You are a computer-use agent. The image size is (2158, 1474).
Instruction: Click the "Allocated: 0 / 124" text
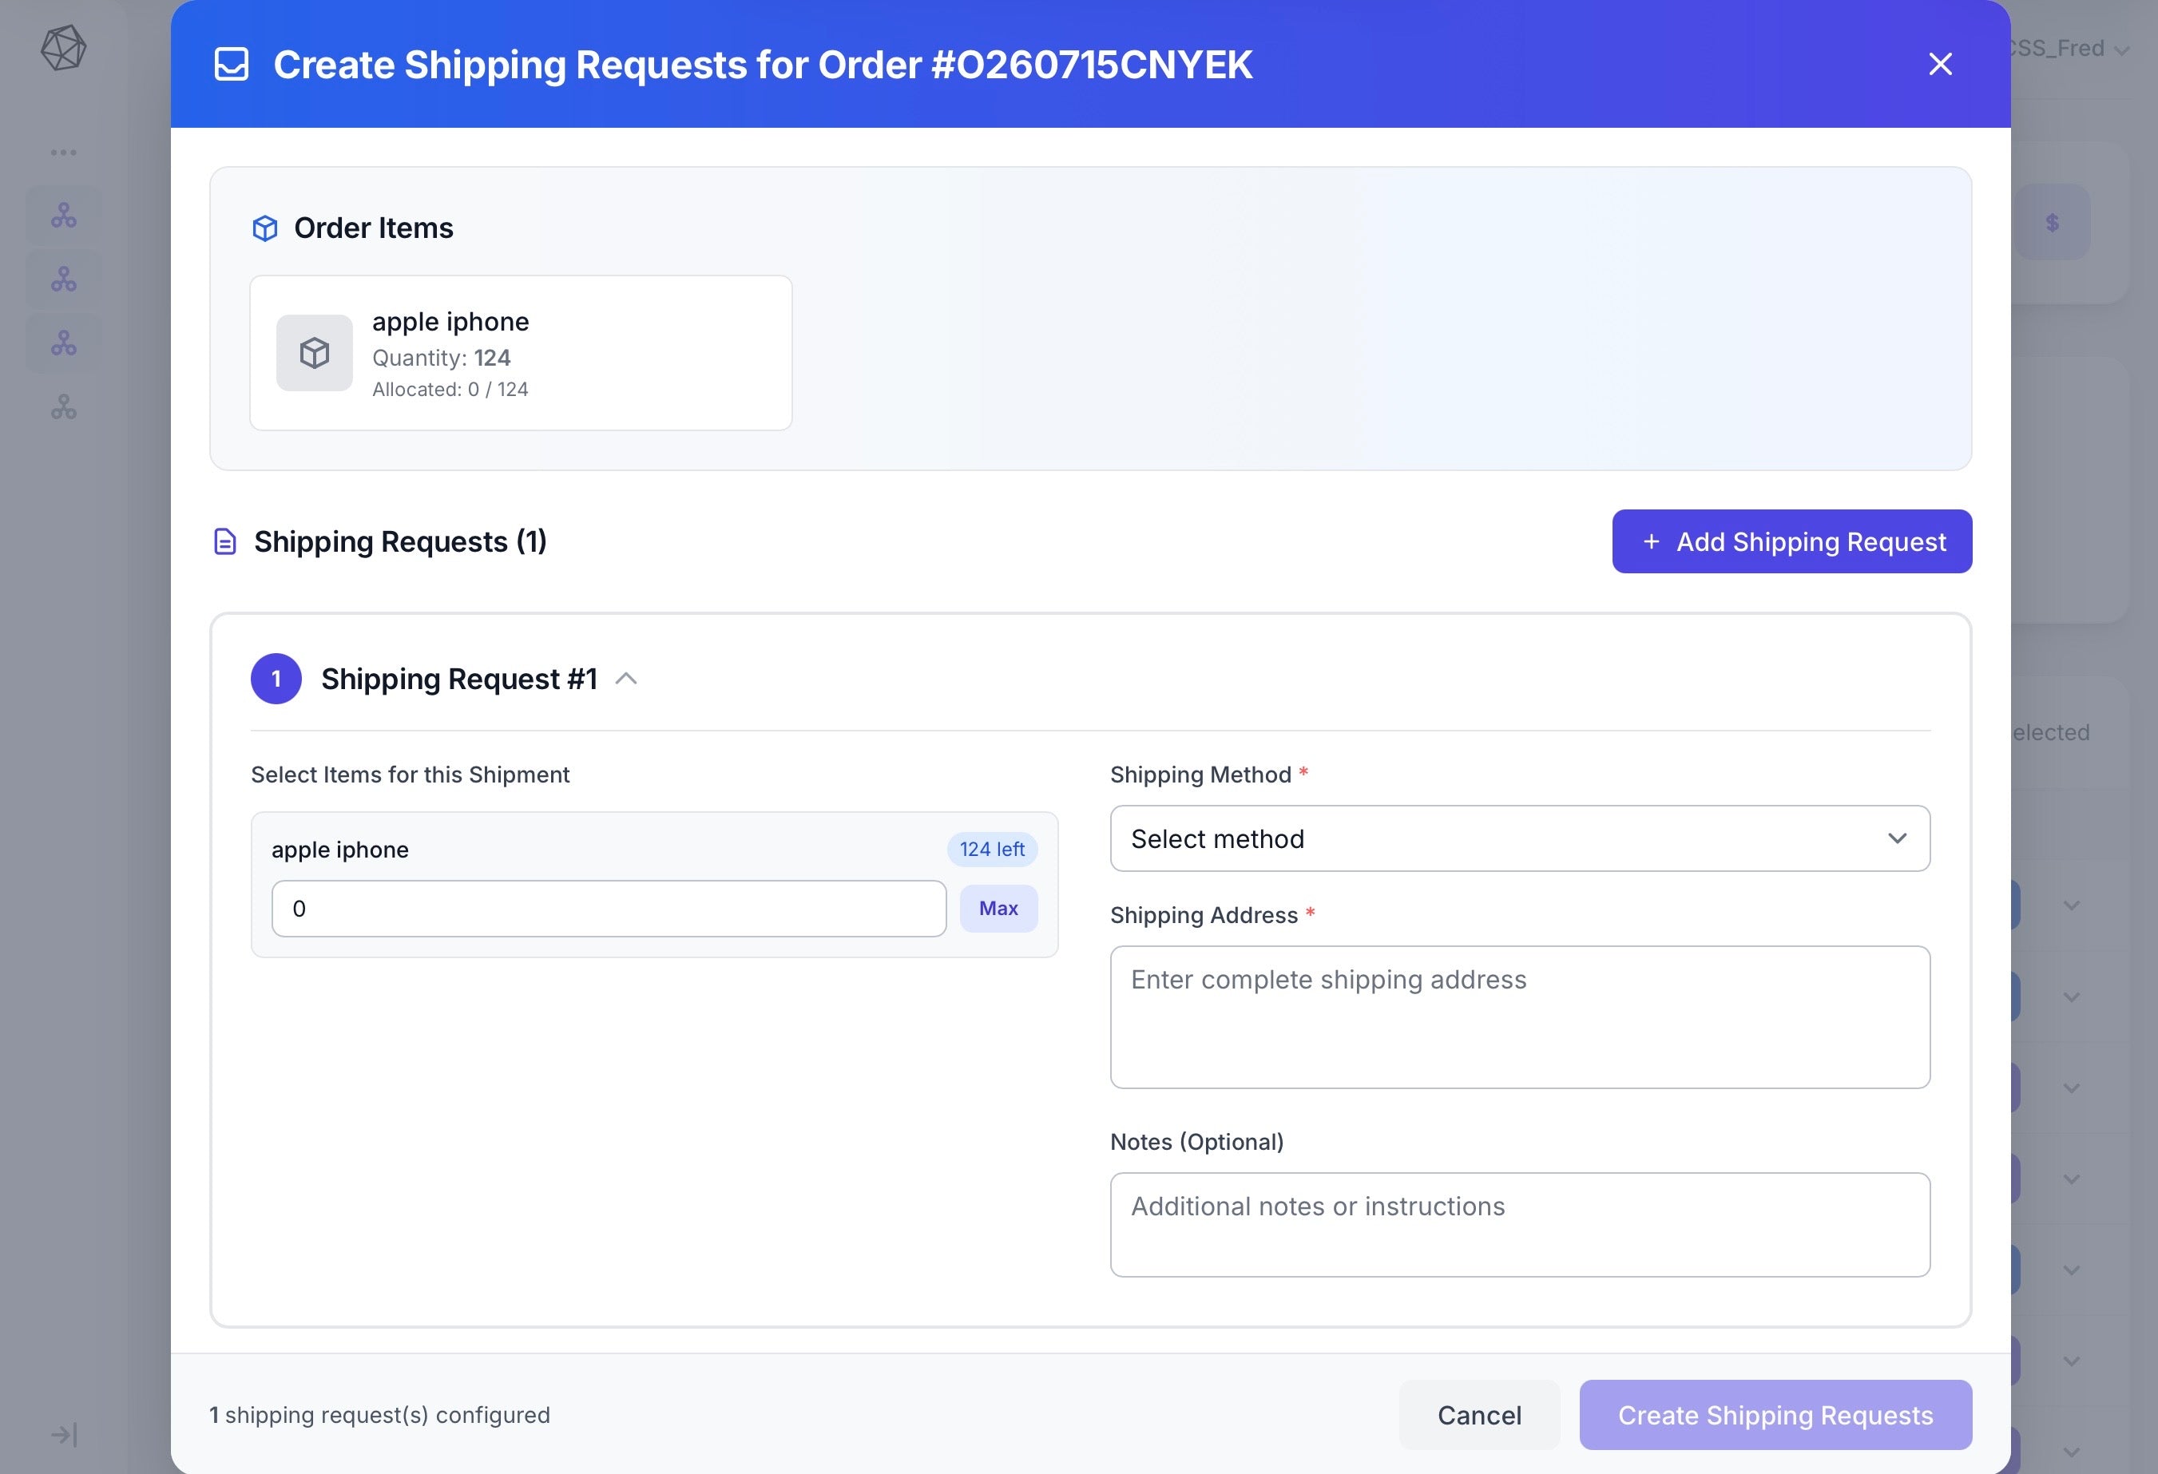[450, 390]
